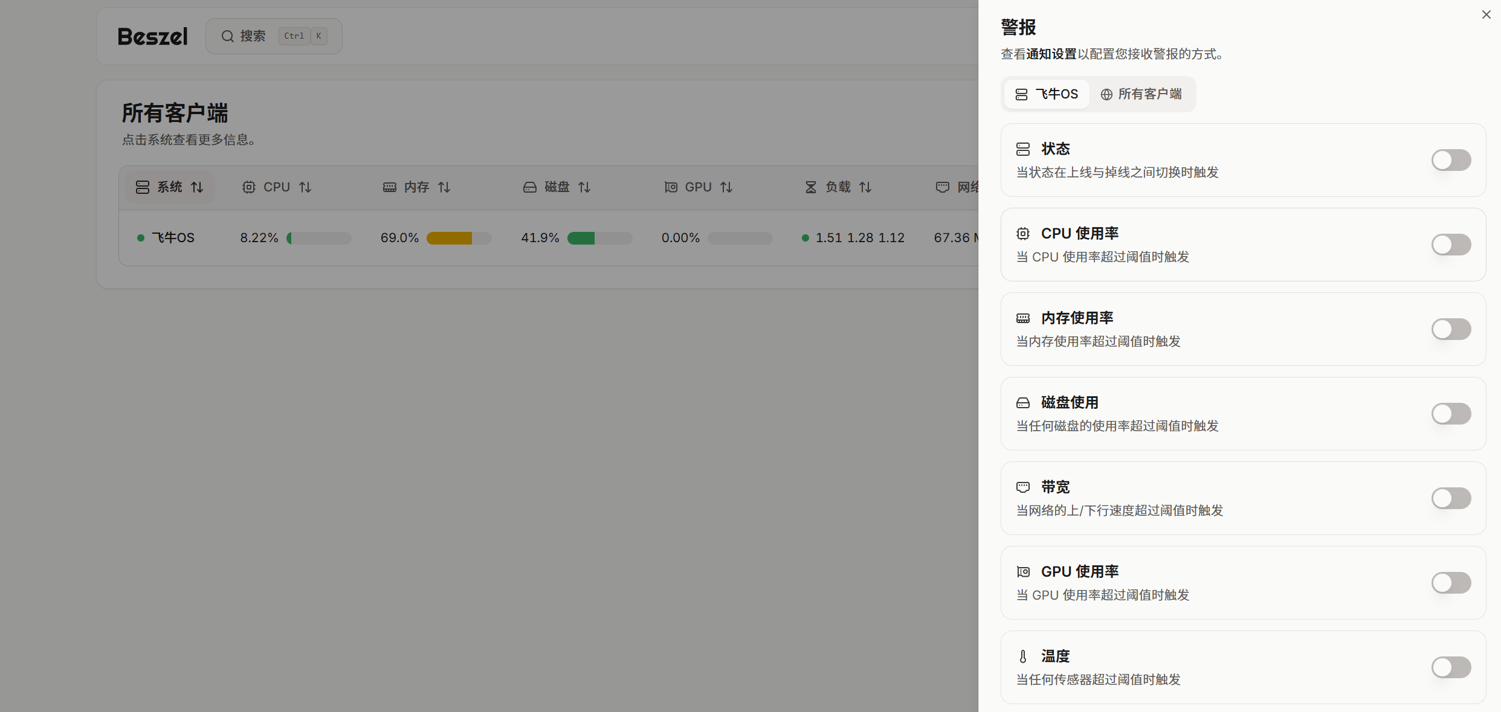Select the 飞牛OS tab in alerts

(1047, 94)
